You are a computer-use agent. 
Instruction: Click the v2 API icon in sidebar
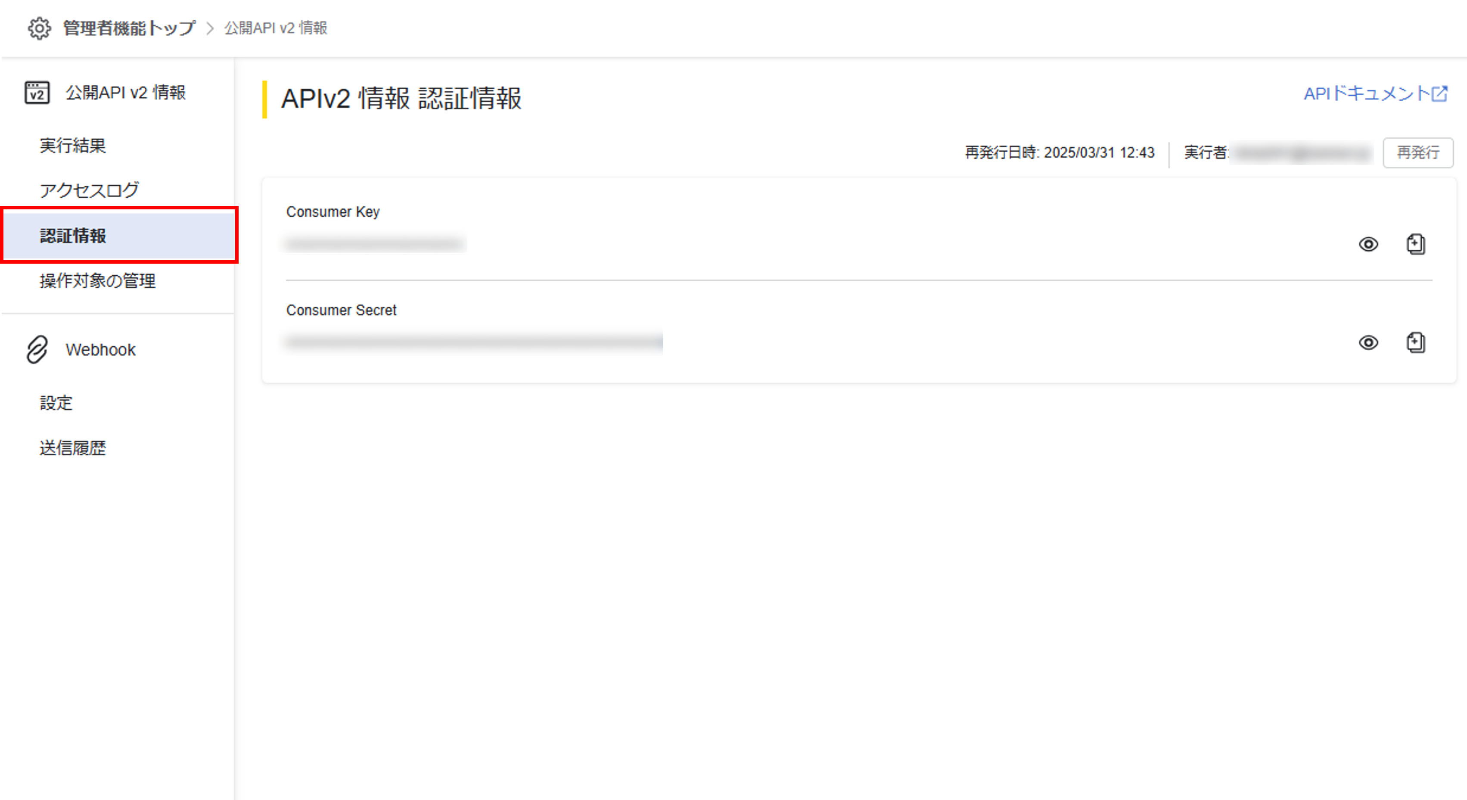[x=37, y=93]
